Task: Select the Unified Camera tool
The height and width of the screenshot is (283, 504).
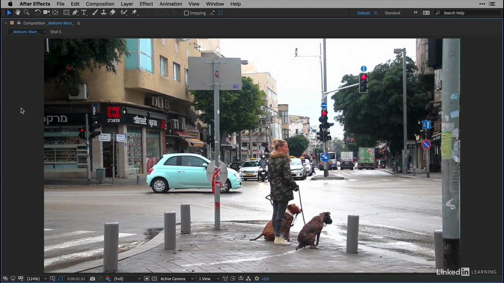Action: 46,13
